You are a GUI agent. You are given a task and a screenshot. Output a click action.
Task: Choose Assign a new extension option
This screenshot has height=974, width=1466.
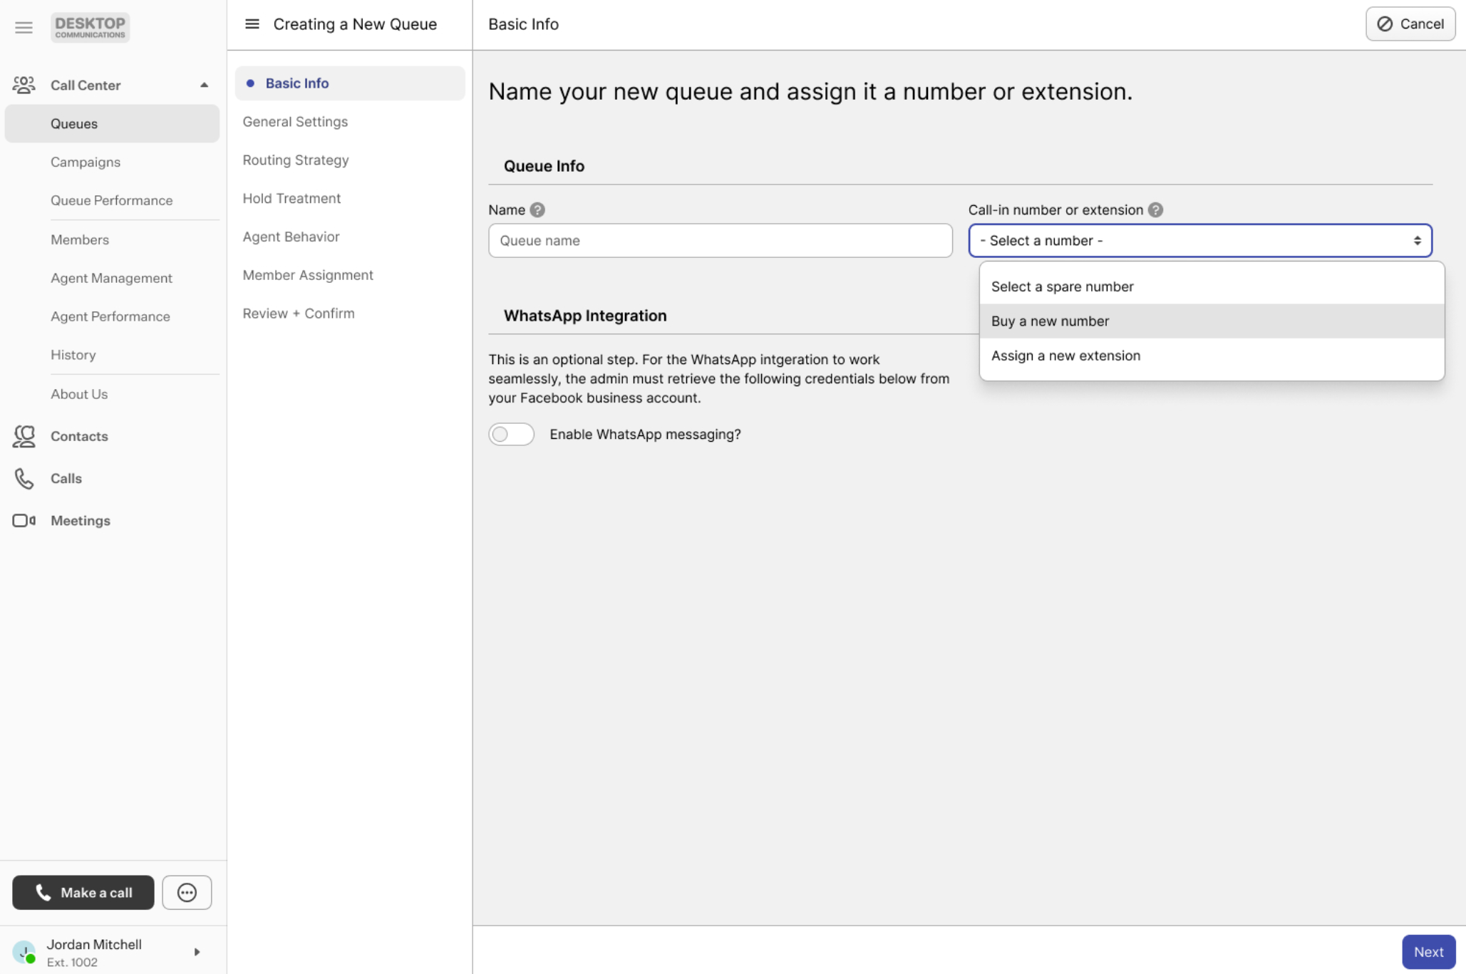[1065, 356]
